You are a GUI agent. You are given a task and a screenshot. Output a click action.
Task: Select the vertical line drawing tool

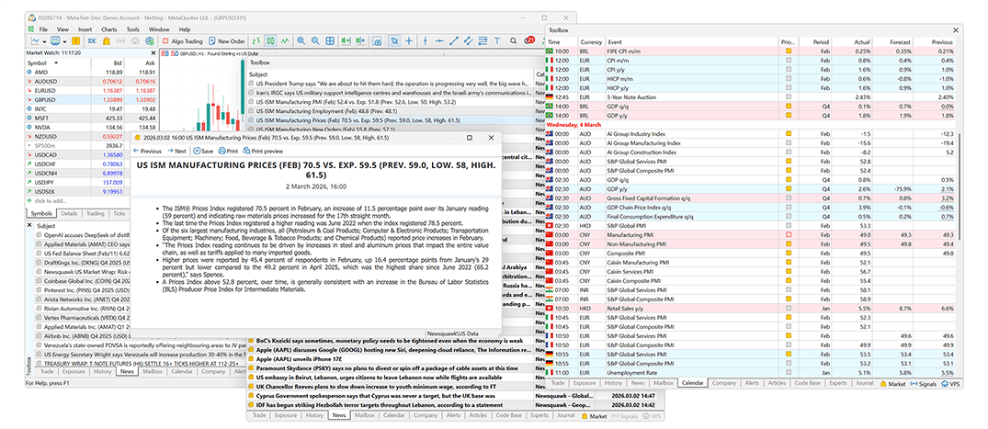click(425, 41)
